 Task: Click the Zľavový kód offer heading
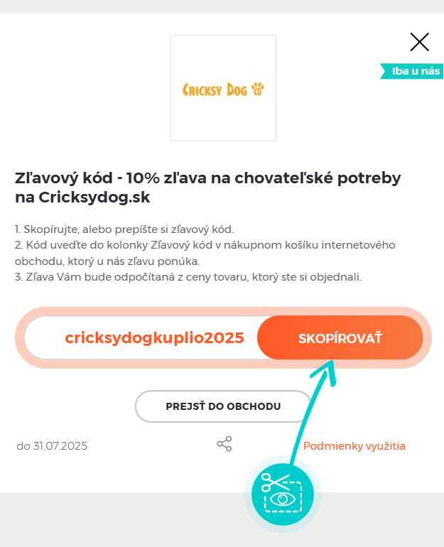[208, 178]
